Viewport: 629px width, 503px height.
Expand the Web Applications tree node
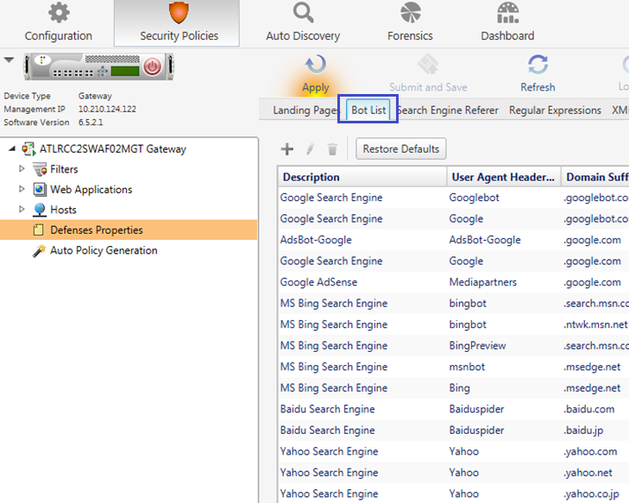pos(22,189)
